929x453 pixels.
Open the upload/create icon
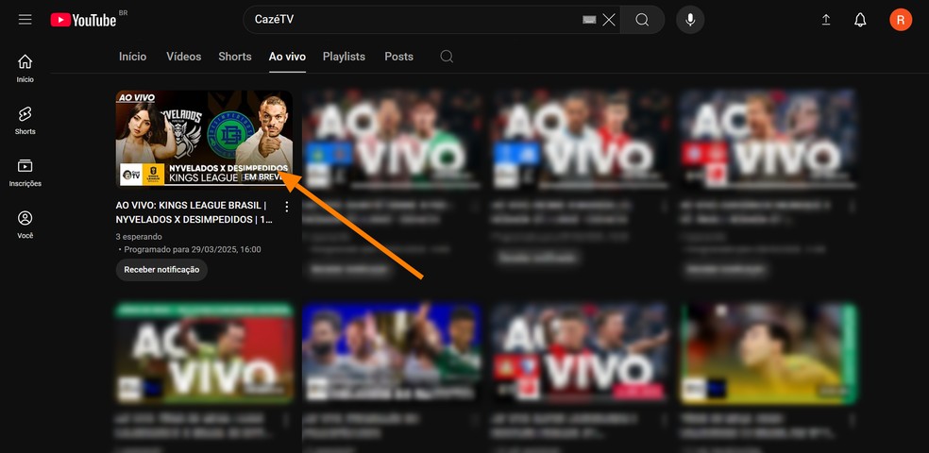click(x=826, y=20)
